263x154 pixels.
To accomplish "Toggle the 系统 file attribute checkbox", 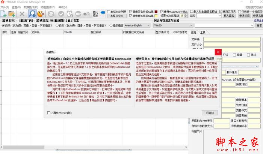I will [248, 55].
